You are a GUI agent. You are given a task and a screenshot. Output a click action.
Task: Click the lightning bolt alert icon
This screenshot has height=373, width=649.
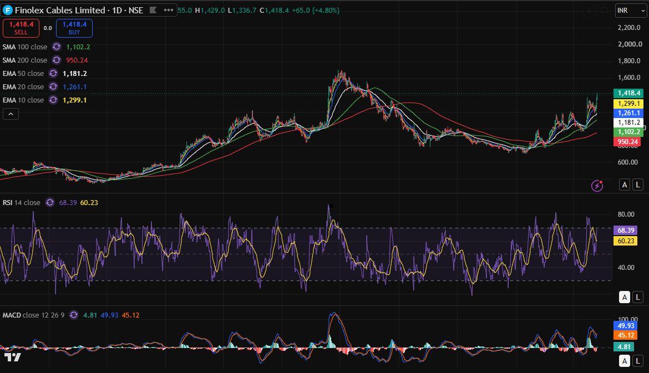(x=597, y=186)
